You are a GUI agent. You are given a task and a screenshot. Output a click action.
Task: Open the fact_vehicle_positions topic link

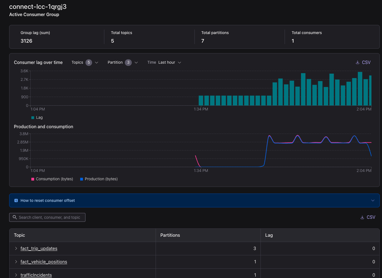(44, 262)
